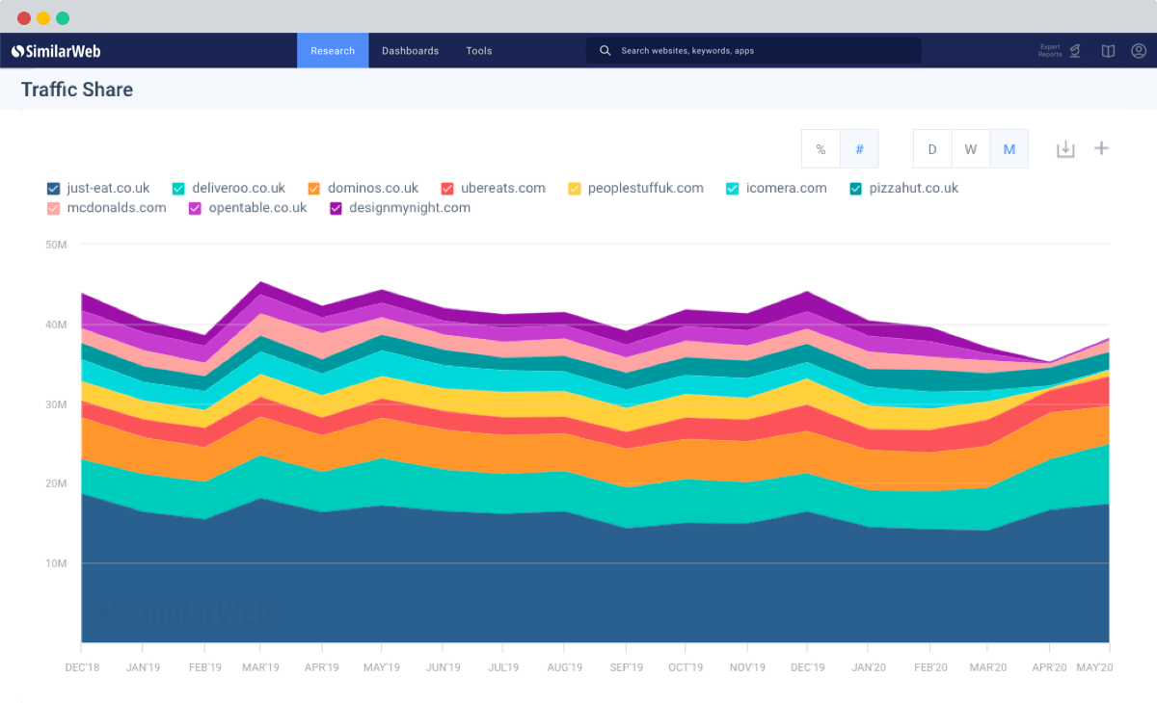Uncheck designmynight.com checkbox
This screenshot has height=703, width=1157.
click(336, 208)
